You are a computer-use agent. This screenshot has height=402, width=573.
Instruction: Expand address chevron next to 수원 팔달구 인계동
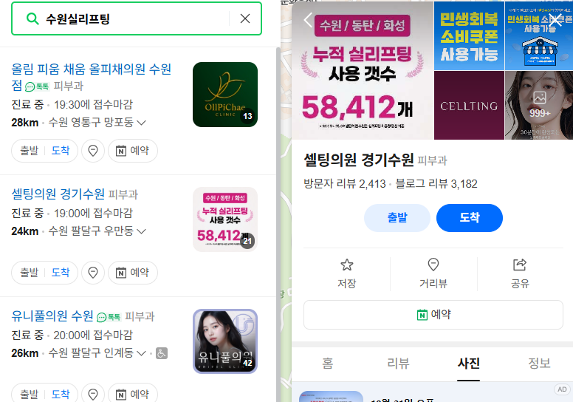[x=142, y=353]
